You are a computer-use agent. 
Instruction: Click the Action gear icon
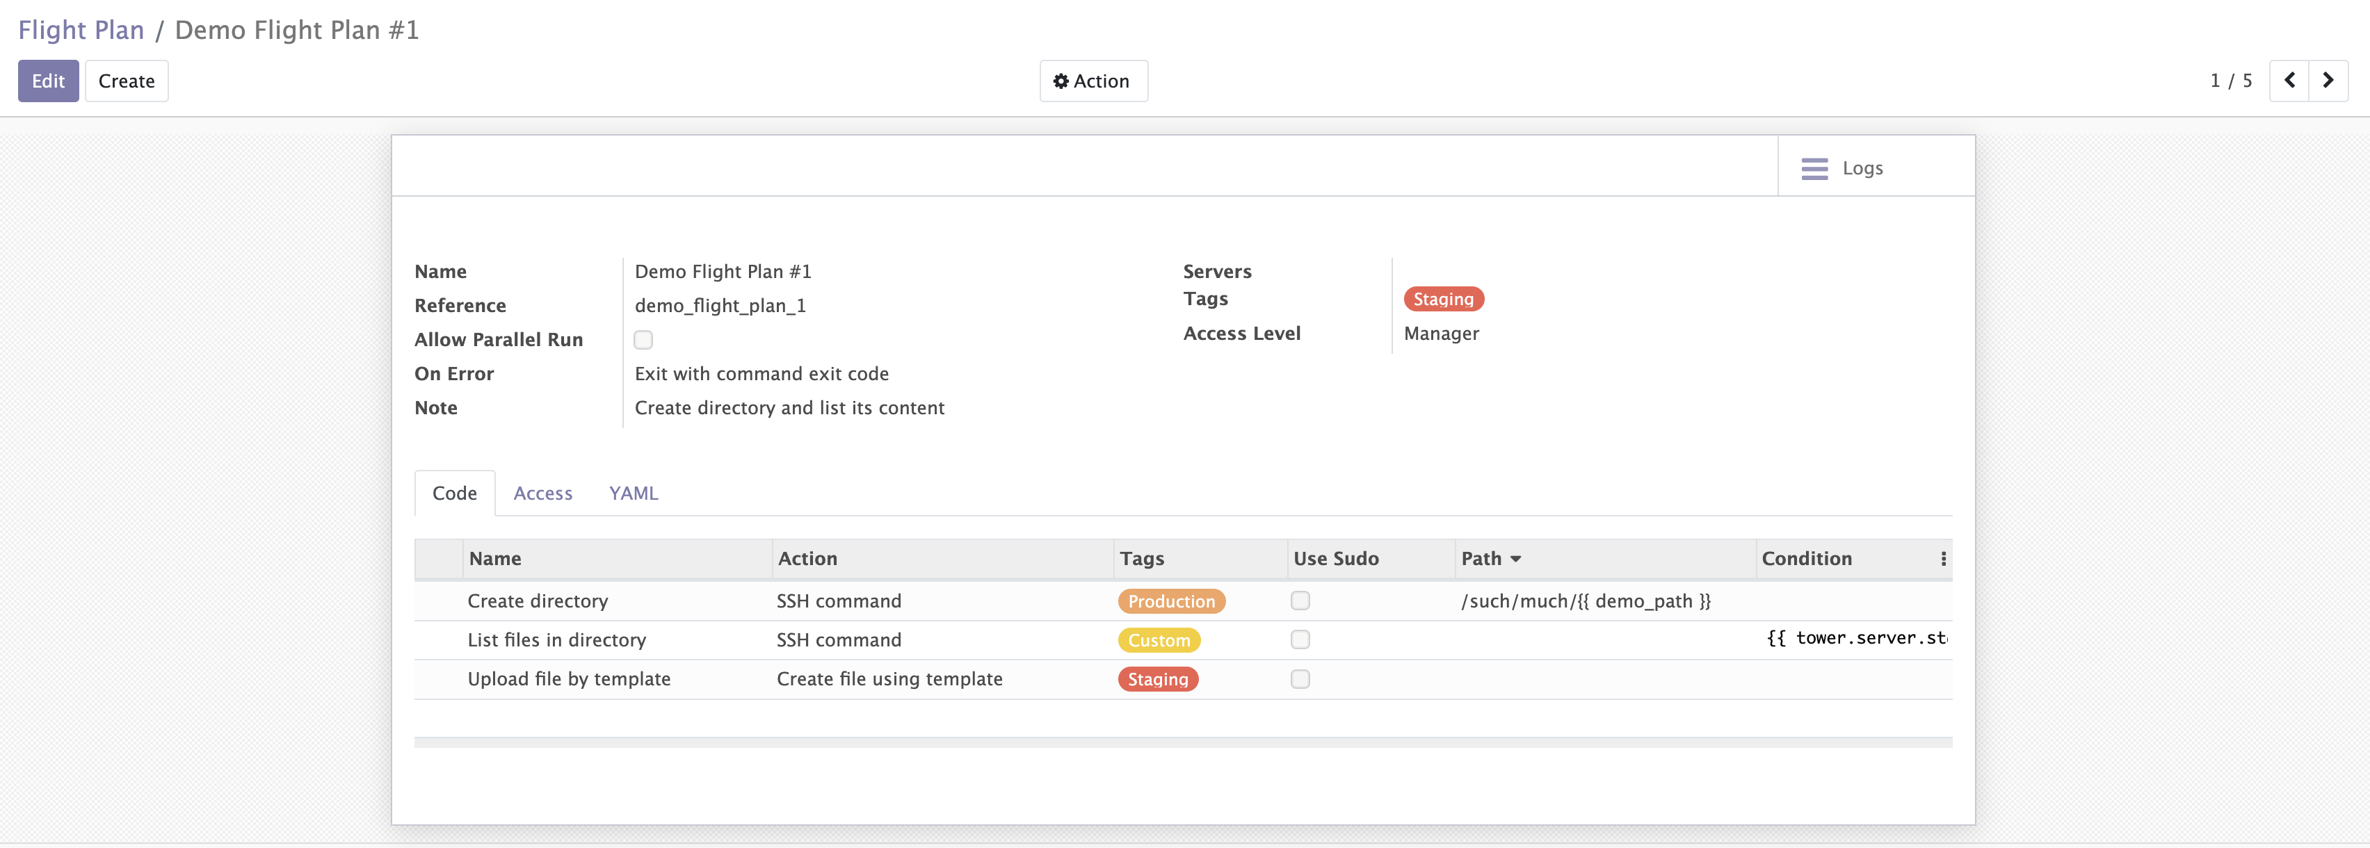point(1061,81)
